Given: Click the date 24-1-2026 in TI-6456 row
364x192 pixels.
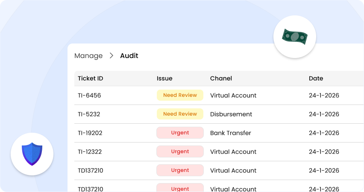Looking at the screenshot, I should (324, 96).
